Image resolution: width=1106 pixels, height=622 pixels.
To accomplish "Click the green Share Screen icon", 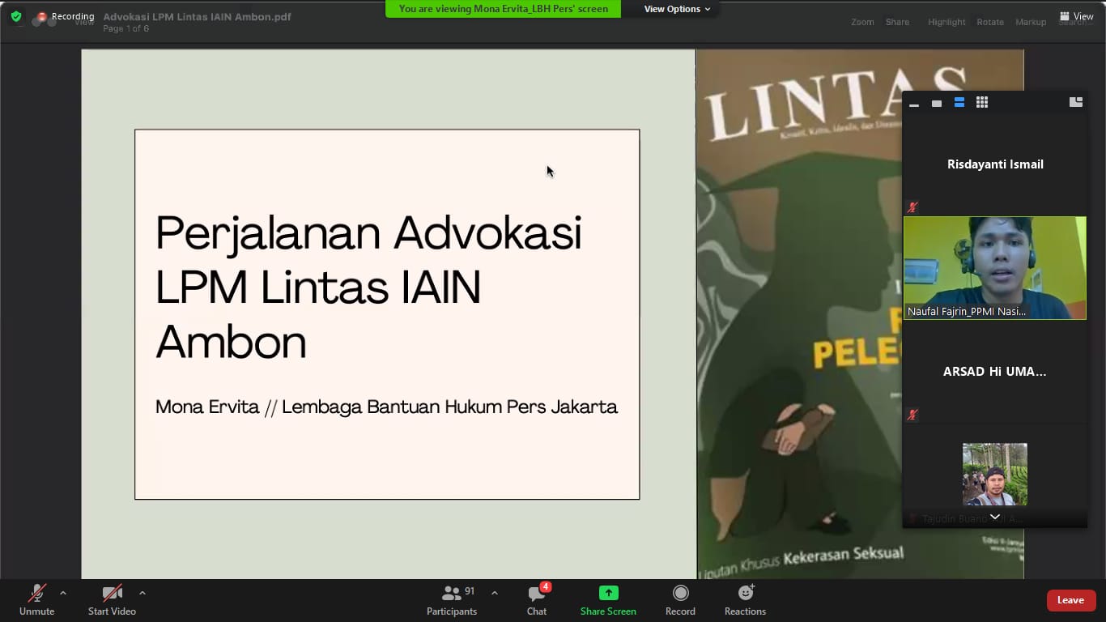I will pyautogui.click(x=608, y=593).
